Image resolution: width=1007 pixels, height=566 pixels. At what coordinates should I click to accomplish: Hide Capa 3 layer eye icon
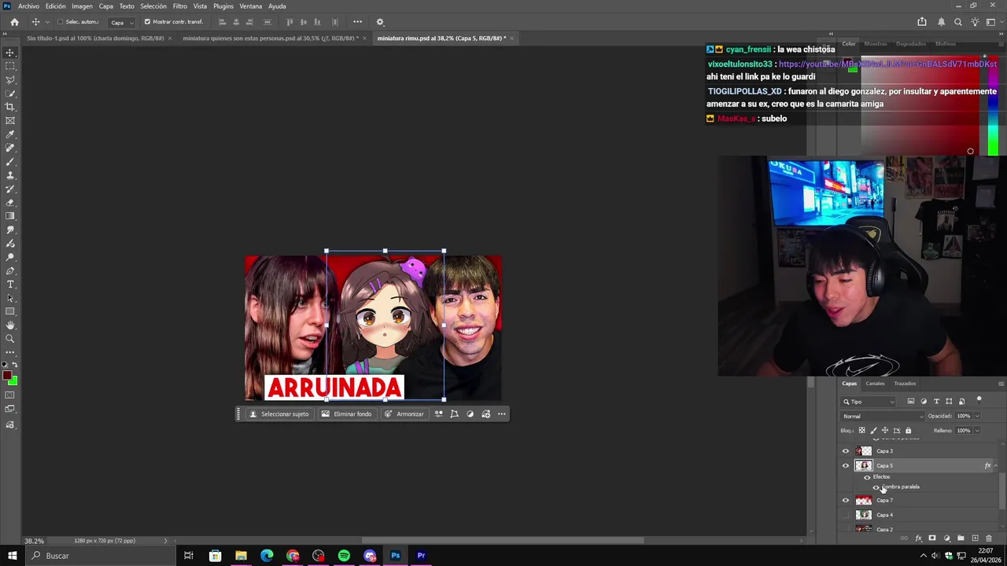[x=846, y=451]
